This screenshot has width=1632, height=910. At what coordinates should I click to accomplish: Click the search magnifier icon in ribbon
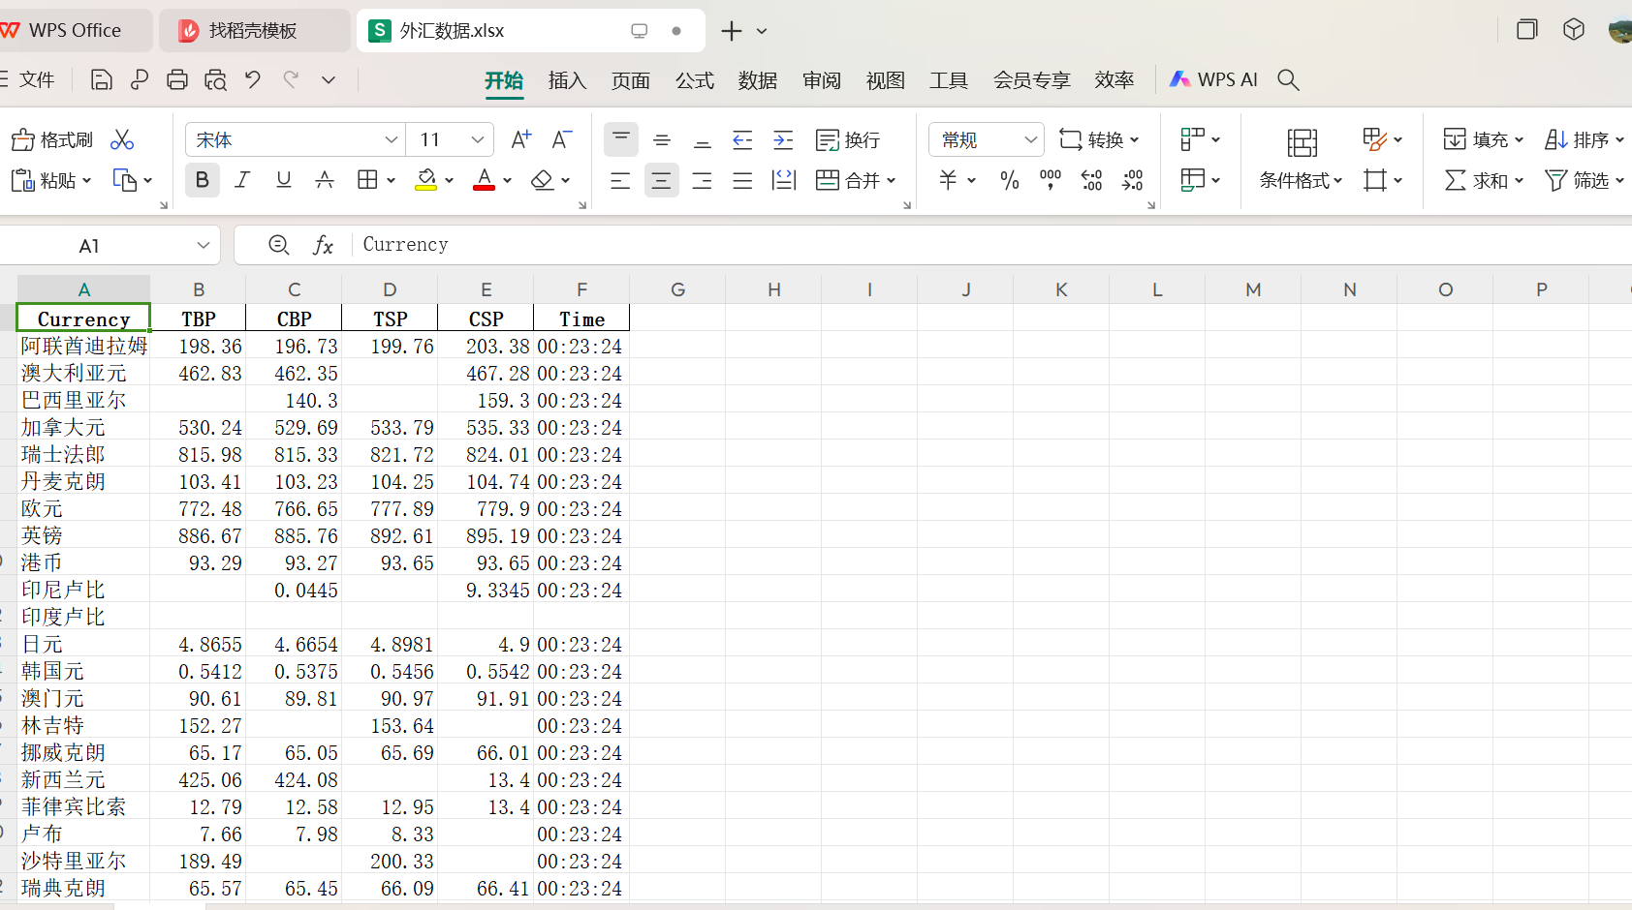[1288, 79]
